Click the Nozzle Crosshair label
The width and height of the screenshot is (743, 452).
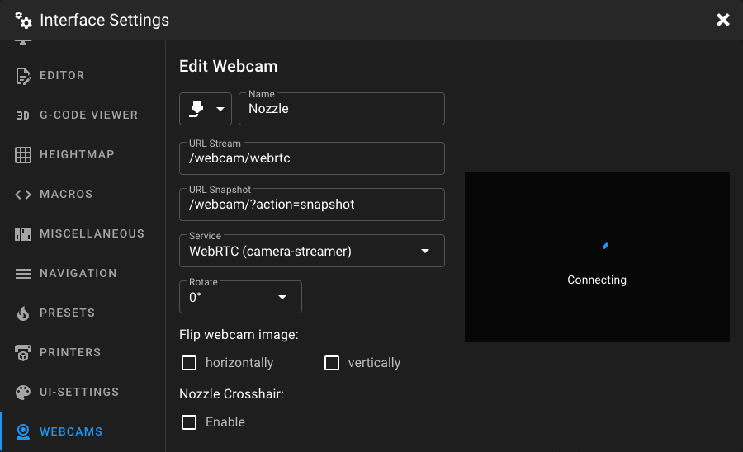click(232, 393)
